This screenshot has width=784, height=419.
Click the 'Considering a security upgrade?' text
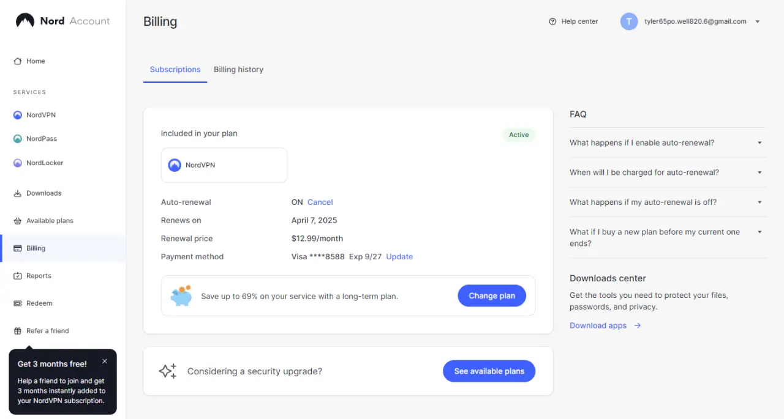pos(255,371)
